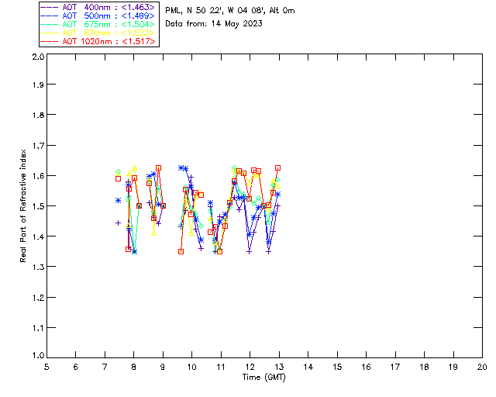Click the 8 x-axis tick label
496x397 pixels.
[x=133, y=367]
